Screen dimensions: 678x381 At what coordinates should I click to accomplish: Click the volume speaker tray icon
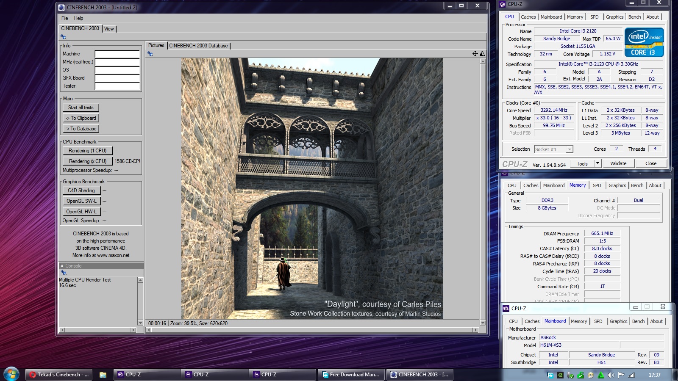point(611,375)
